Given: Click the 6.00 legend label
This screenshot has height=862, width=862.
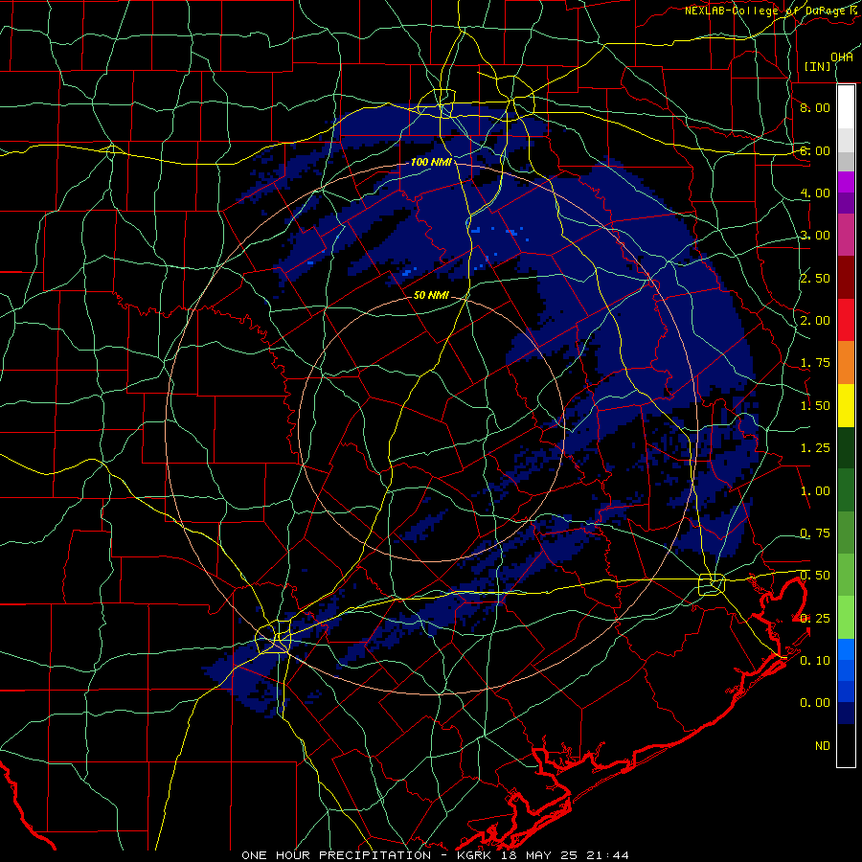Looking at the screenshot, I should click(815, 150).
